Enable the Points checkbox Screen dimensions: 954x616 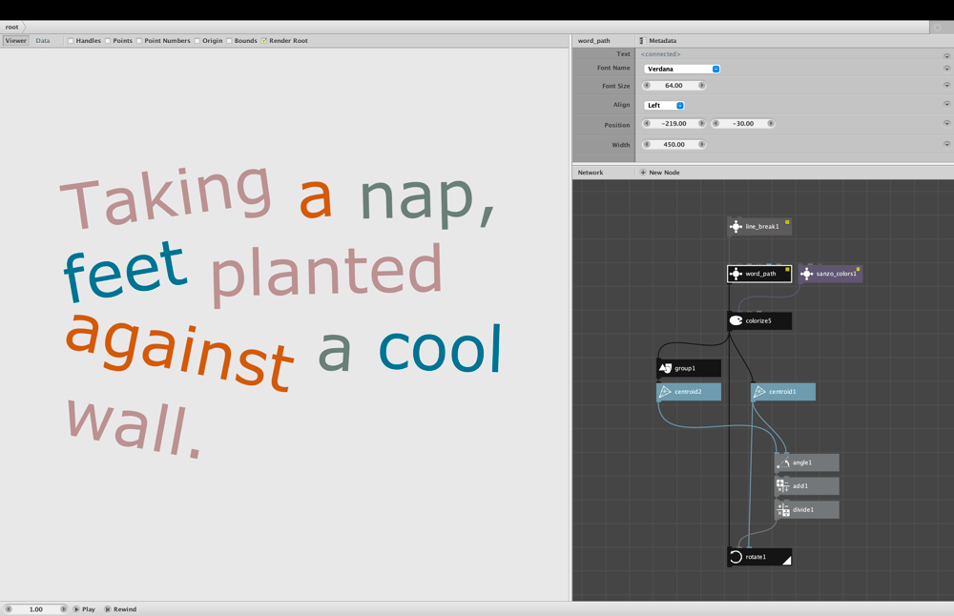108,41
